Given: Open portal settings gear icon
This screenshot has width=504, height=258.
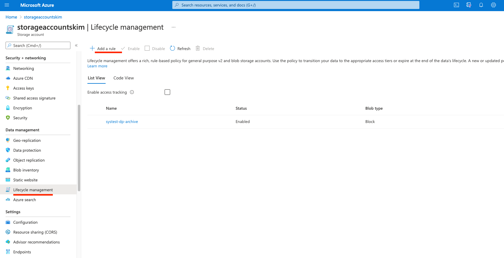Looking at the screenshot, I should tap(493, 5).
